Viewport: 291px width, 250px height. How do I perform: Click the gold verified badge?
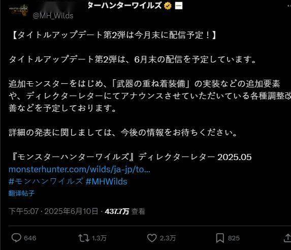(x=168, y=6)
